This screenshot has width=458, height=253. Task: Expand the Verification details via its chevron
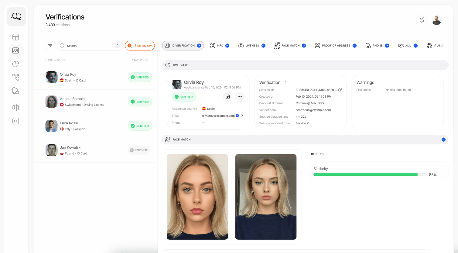(285, 82)
